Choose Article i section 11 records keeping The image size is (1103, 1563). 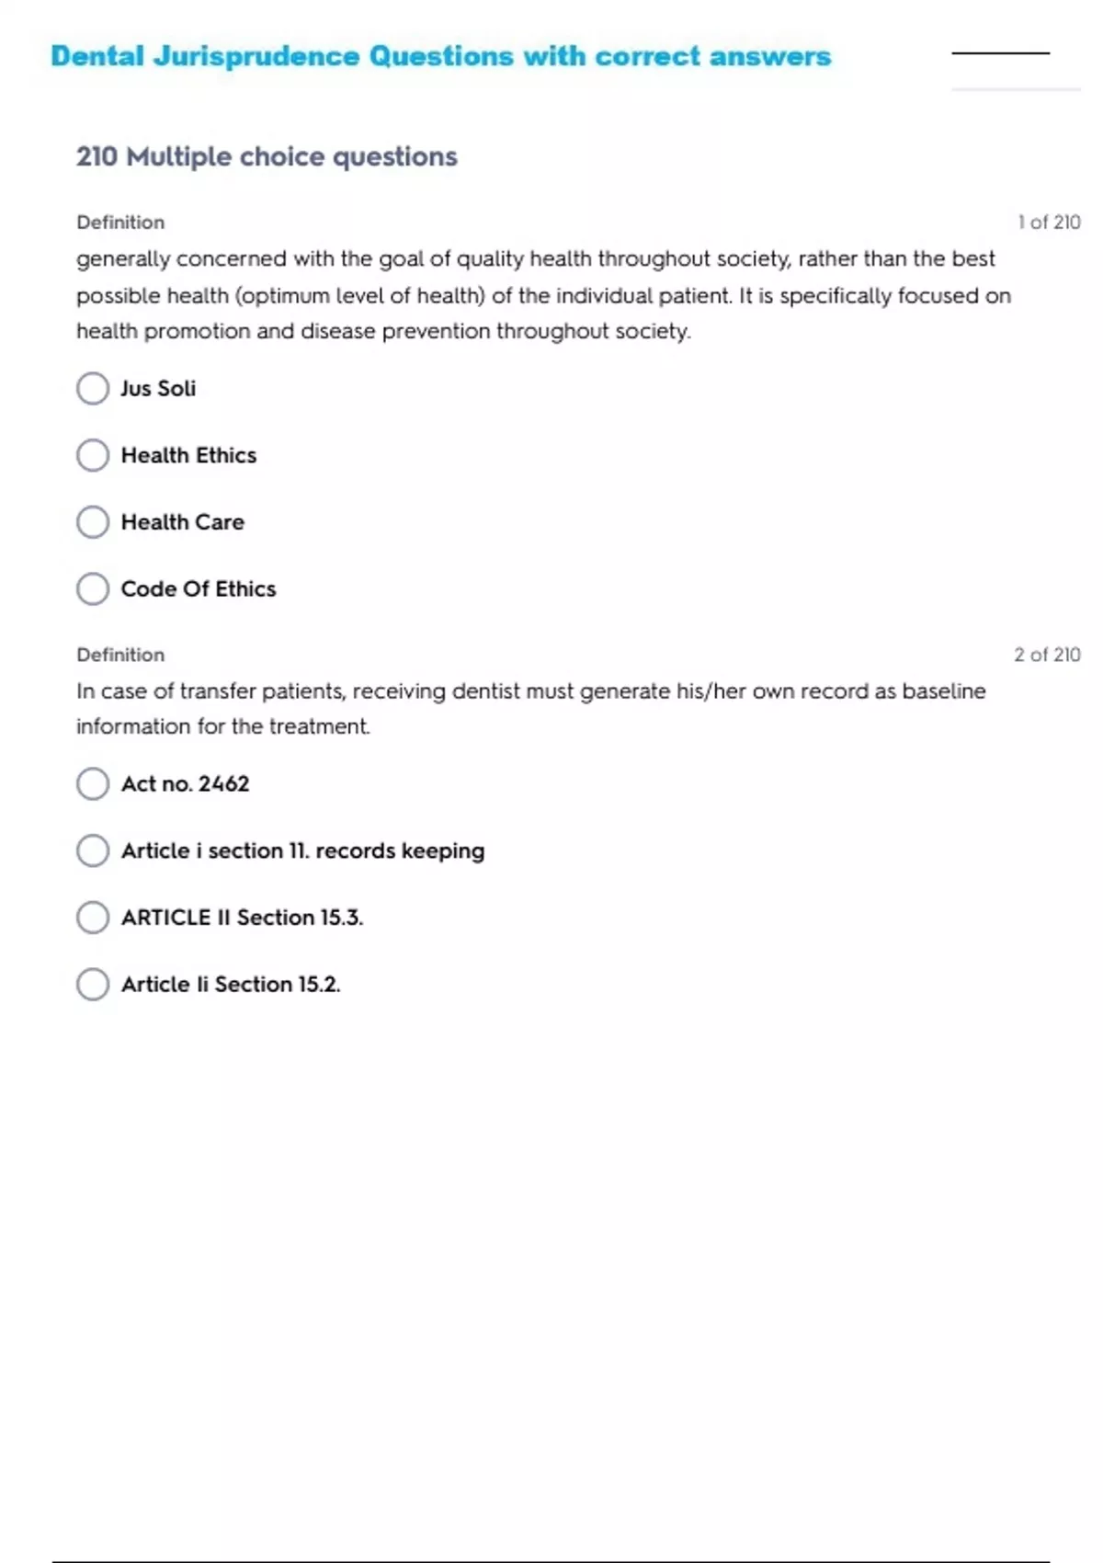93,850
